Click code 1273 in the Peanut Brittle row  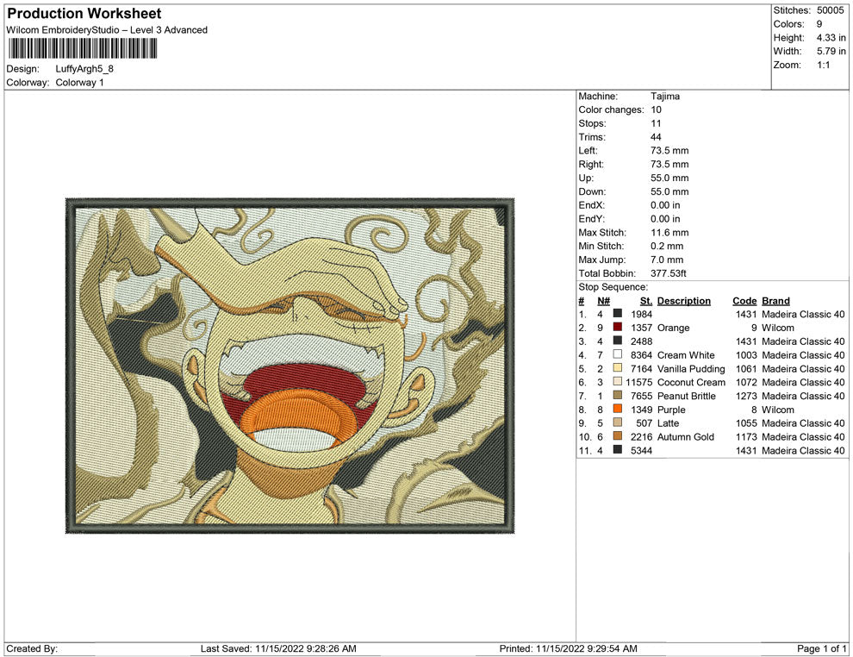point(746,396)
